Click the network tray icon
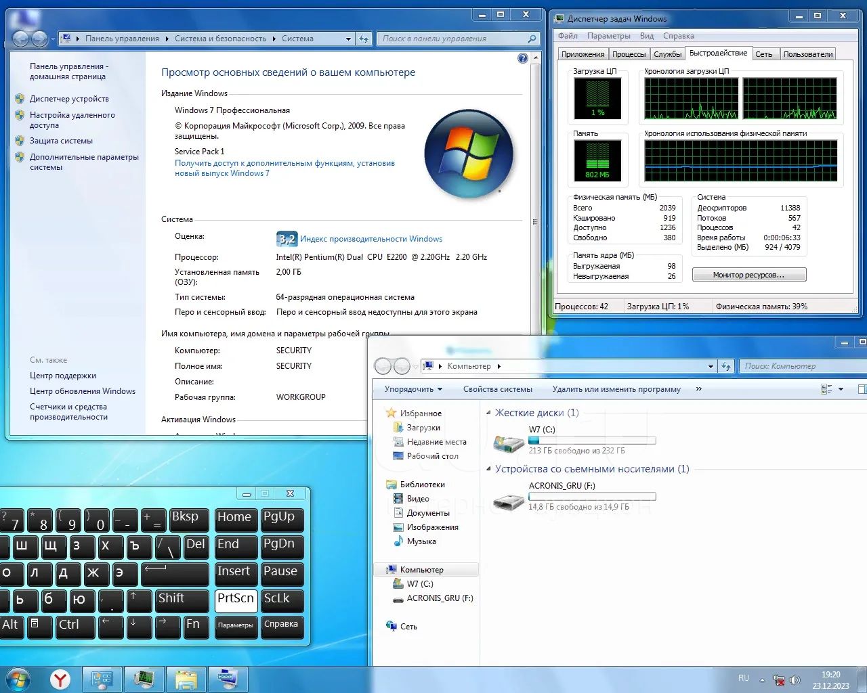867x693 pixels. [779, 680]
